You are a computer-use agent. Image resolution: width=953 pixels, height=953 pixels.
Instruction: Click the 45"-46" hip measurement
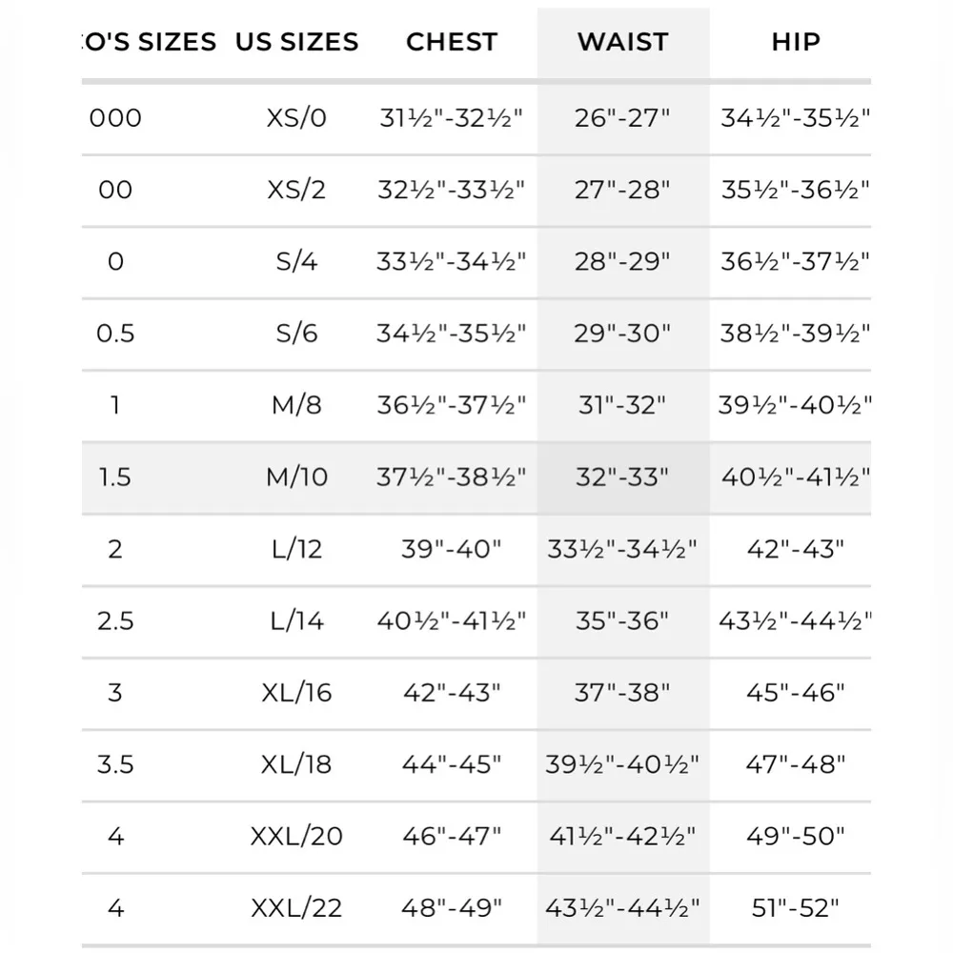coord(796,692)
